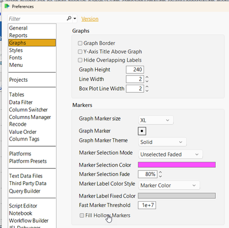Click the filter search magnifier icon
Image resolution: width=229 pixels, height=228 pixels.
coord(69,18)
